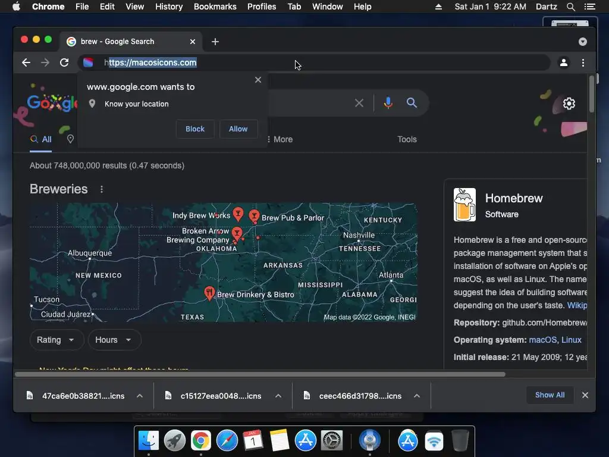Open the c15127eea0048 icns download

coord(221,396)
